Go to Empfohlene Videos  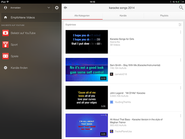pos(31,18)
